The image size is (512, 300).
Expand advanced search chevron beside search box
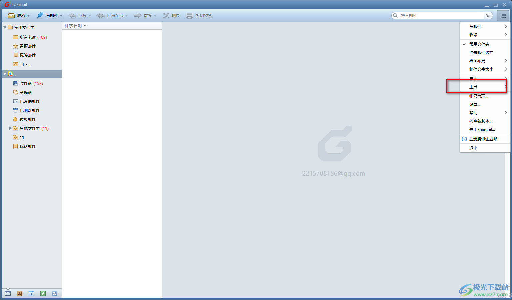(x=488, y=16)
